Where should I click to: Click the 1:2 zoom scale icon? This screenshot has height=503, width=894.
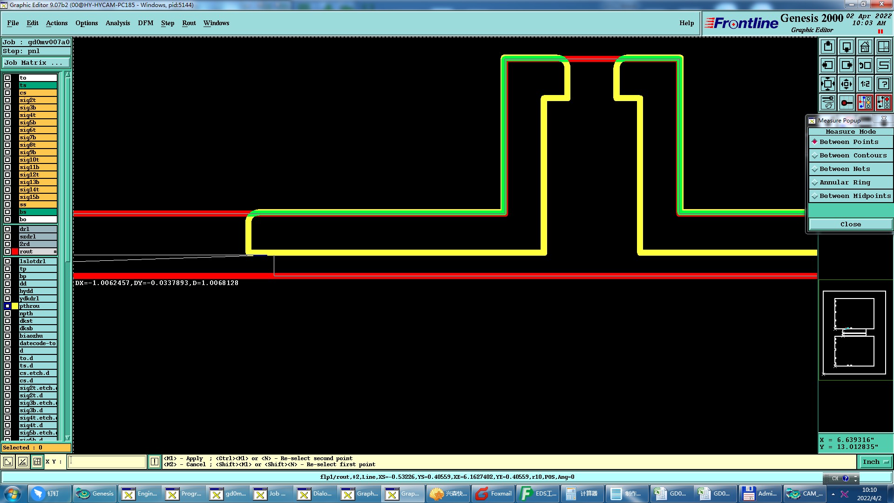[x=865, y=84]
